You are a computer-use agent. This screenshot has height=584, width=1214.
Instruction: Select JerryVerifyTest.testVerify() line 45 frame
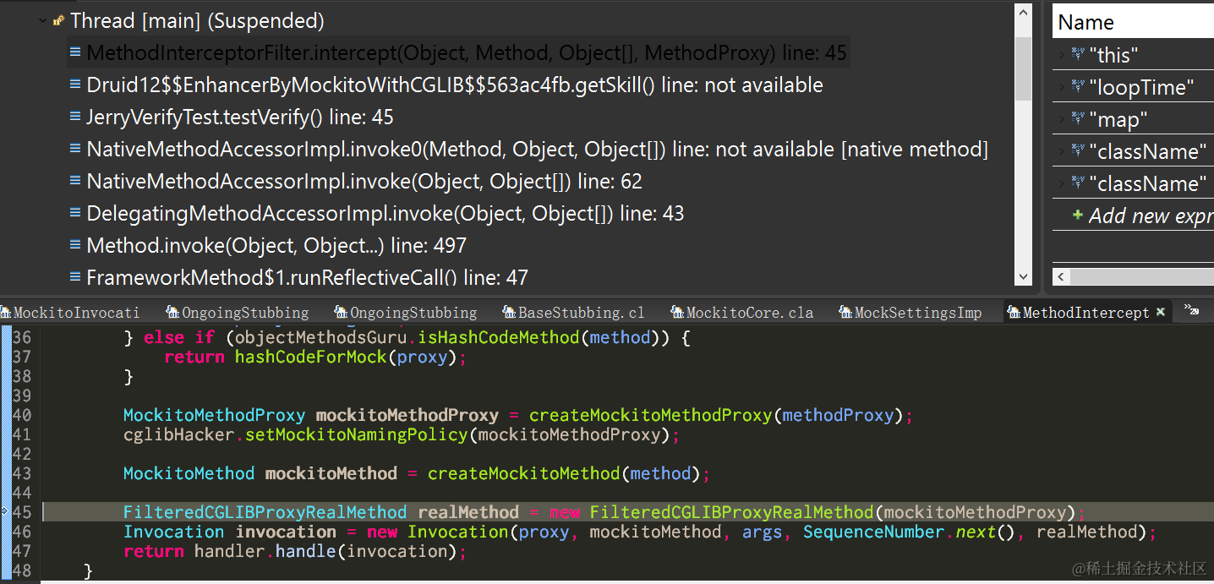tap(240, 117)
